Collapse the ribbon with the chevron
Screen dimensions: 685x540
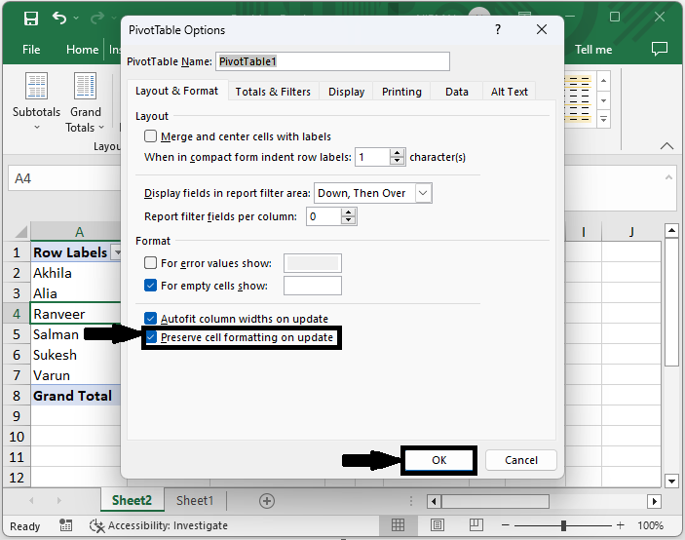666,146
